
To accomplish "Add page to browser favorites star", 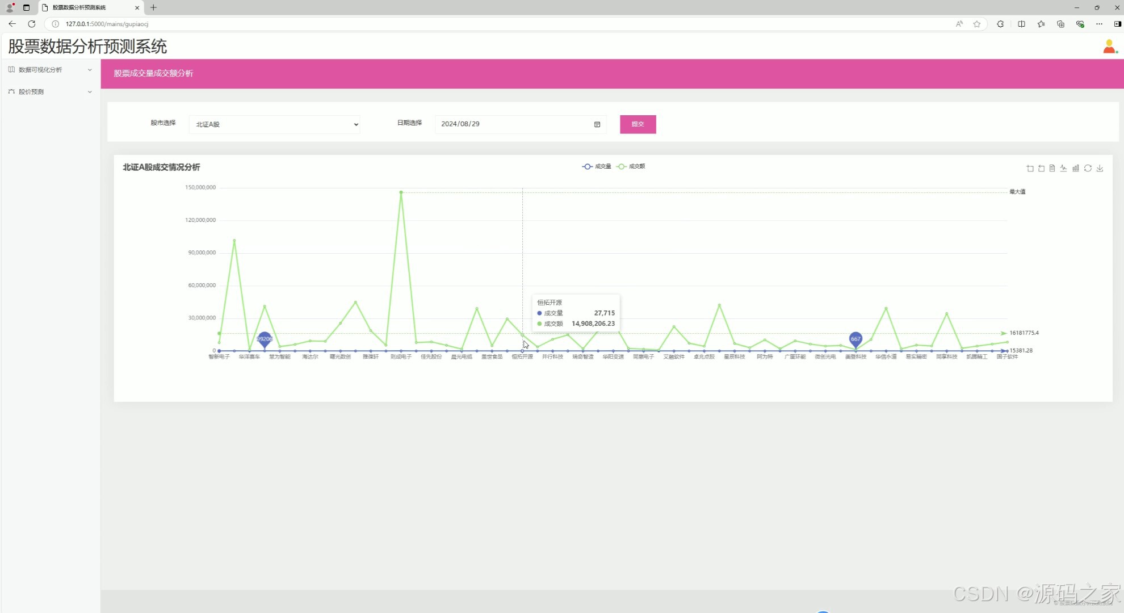I will pos(976,24).
